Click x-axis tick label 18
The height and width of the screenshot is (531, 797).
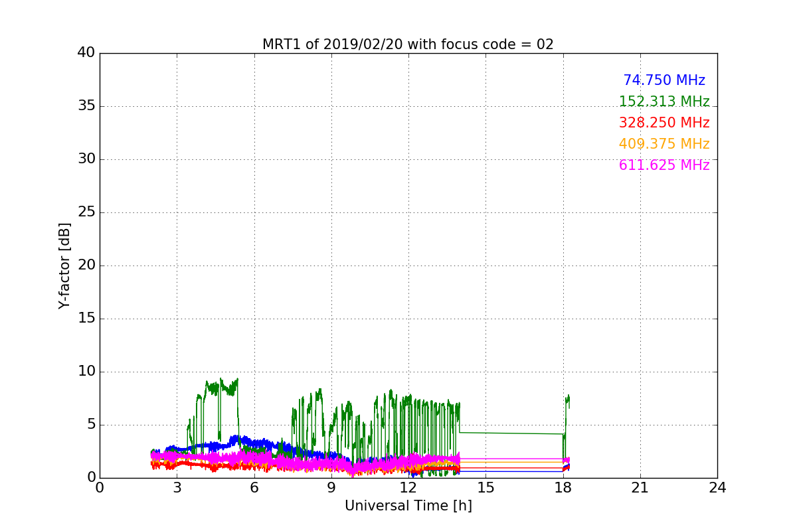click(563, 487)
